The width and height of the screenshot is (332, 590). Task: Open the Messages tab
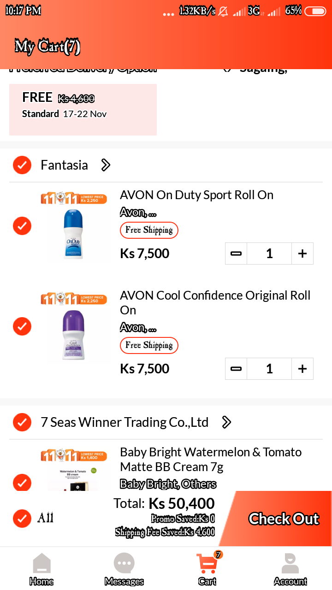pos(124,569)
